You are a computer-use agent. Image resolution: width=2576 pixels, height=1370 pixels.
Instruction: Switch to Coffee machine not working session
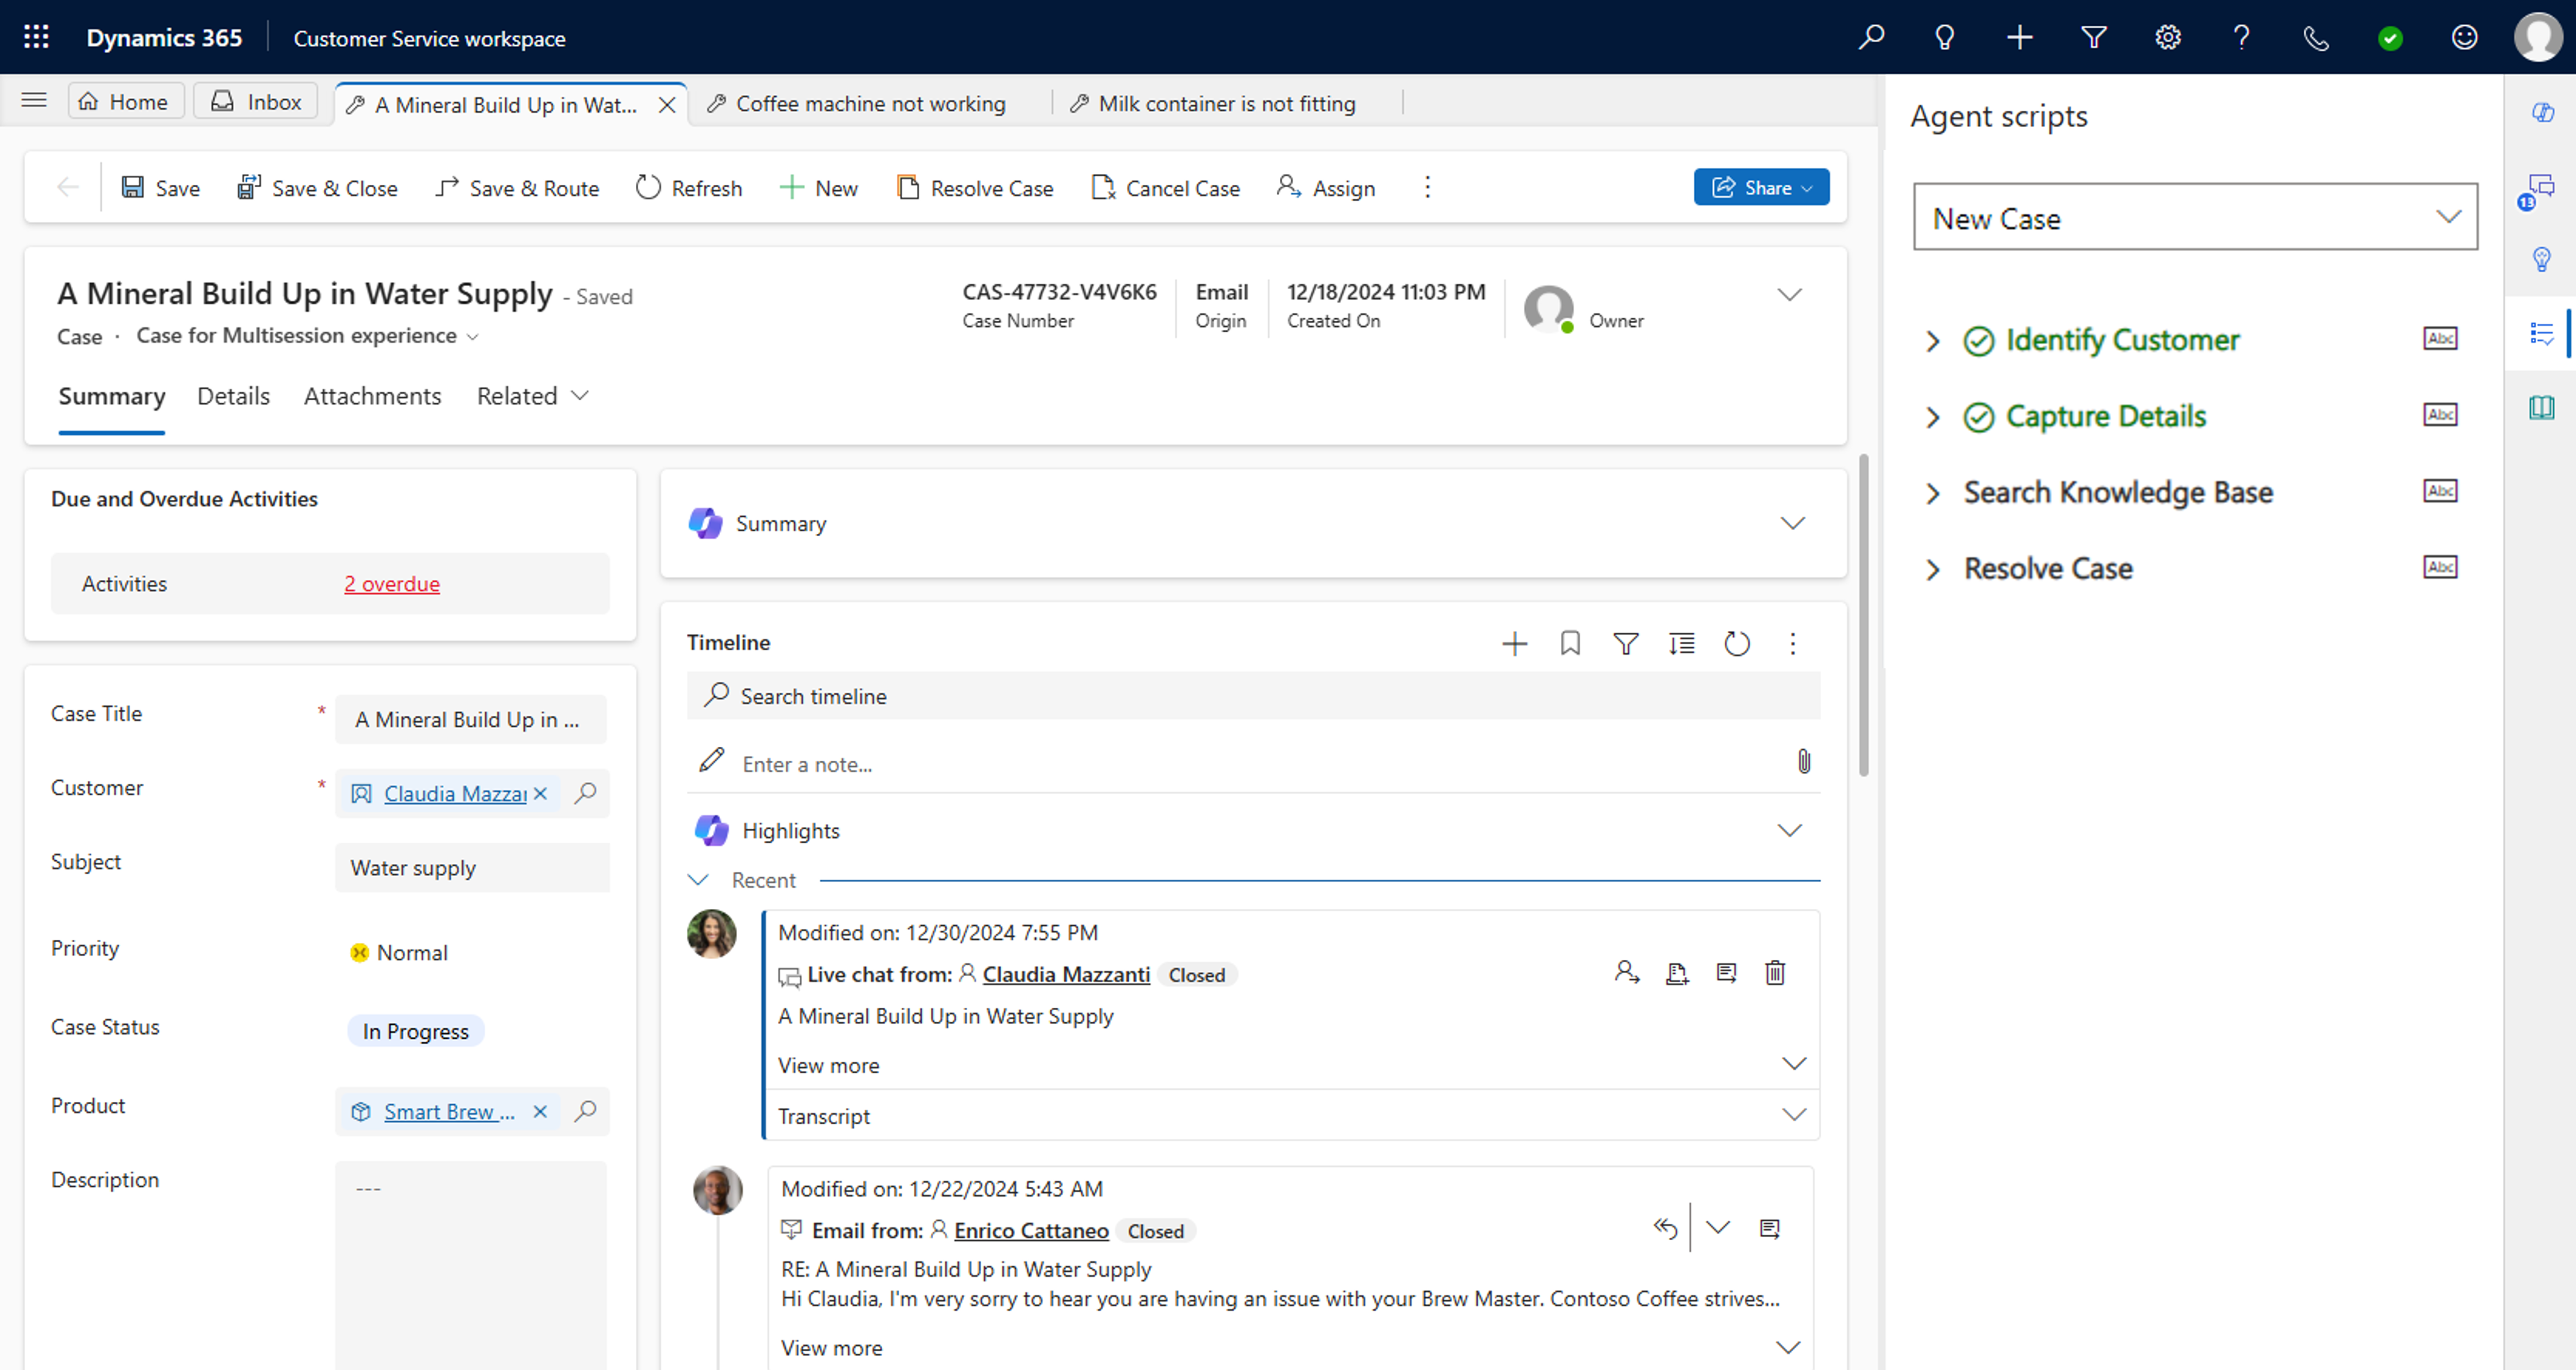pos(857,103)
